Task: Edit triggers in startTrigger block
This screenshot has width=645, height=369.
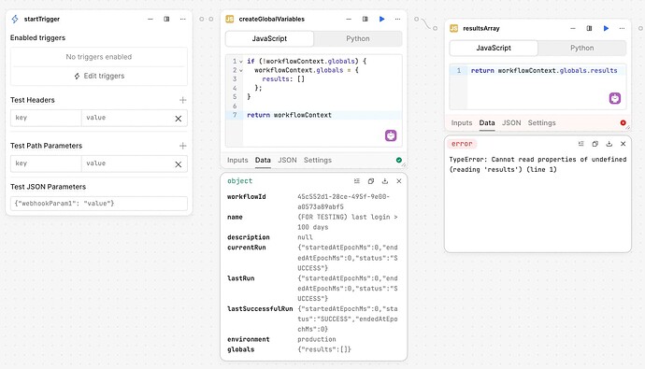Action: click(99, 76)
